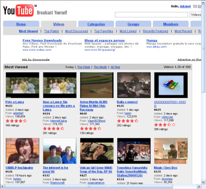Click the scrollbar down arrow
Screen dimensions: 206x189
pyautogui.click(x=203, y=182)
